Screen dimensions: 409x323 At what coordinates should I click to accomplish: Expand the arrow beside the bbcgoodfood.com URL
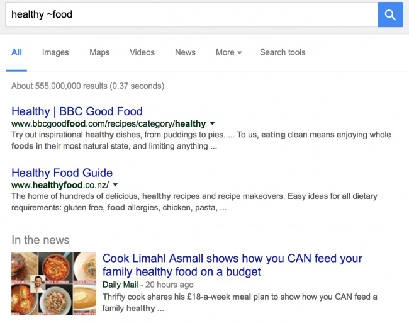point(213,123)
